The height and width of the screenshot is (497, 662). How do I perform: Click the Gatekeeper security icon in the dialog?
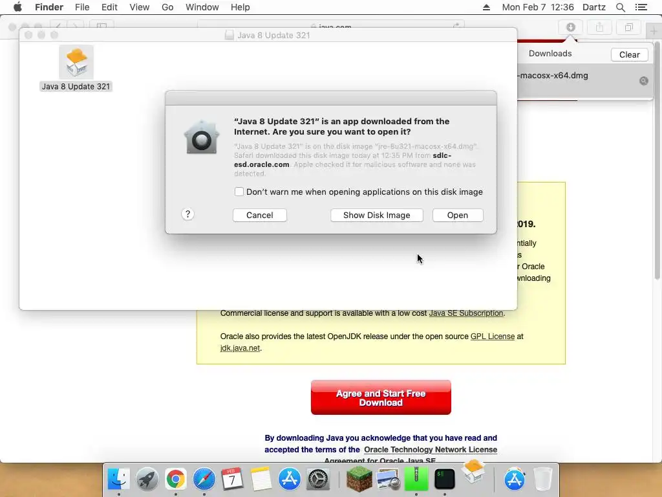click(202, 137)
